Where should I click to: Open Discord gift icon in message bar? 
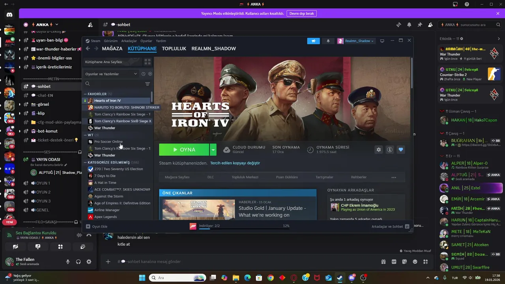[383, 262]
